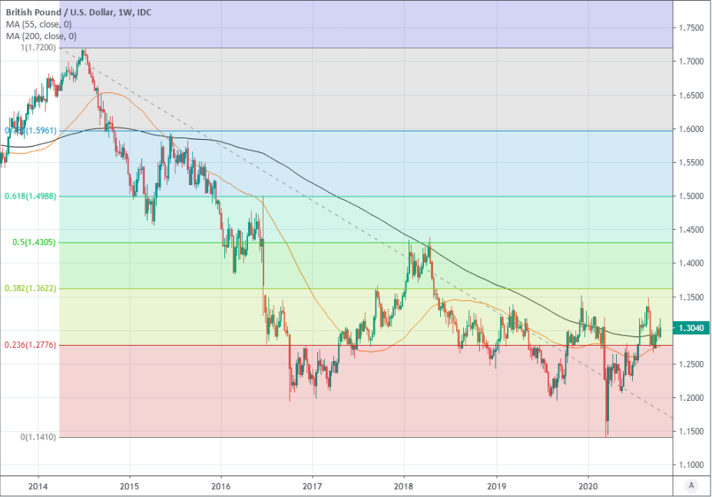Click the auto-scale 'A' button
The width and height of the screenshot is (712, 497).
[x=691, y=485]
